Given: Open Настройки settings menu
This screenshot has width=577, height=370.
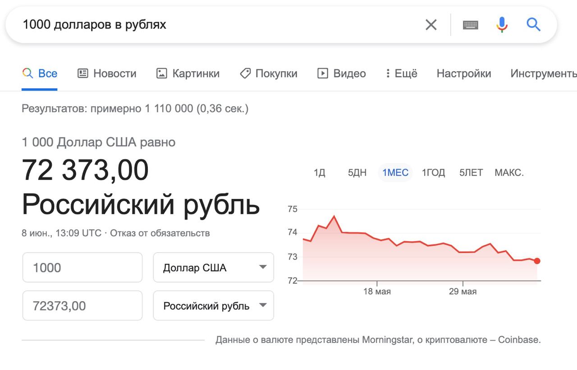Looking at the screenshot, I should [464, 73].
